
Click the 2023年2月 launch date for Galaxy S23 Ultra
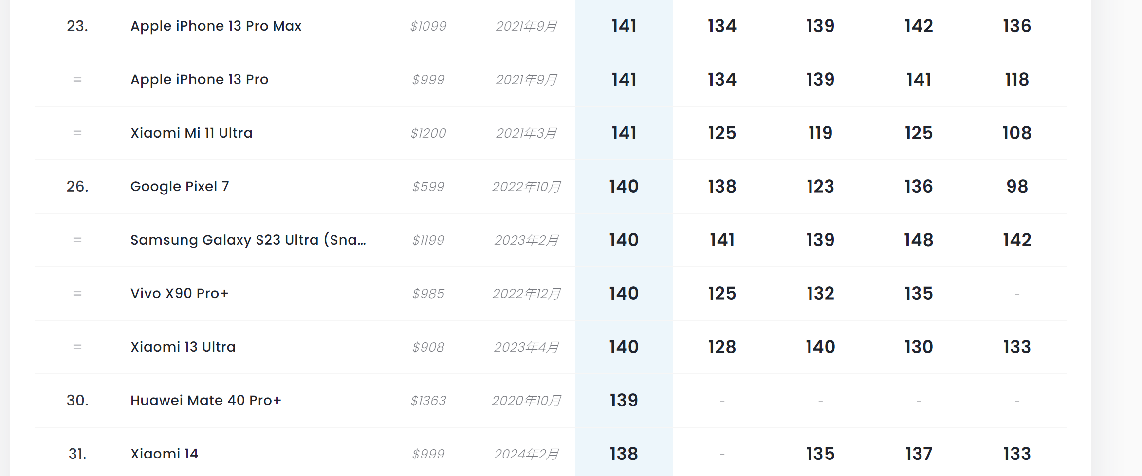point(526,240)
